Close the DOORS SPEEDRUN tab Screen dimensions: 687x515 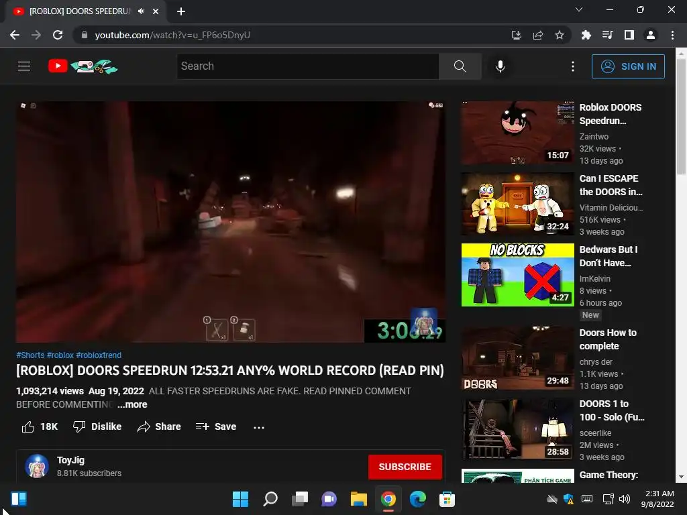tap(156, 11)
